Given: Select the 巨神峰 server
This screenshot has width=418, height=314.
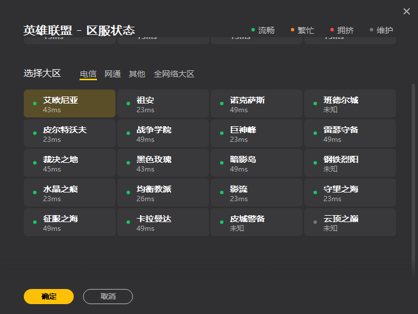Looking at the screenshot, I should (257, 133).
